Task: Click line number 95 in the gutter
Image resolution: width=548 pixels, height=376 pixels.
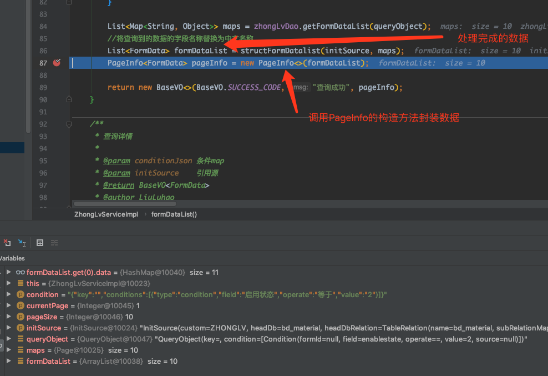Action: pyautogui.click(x=43, y=161)
